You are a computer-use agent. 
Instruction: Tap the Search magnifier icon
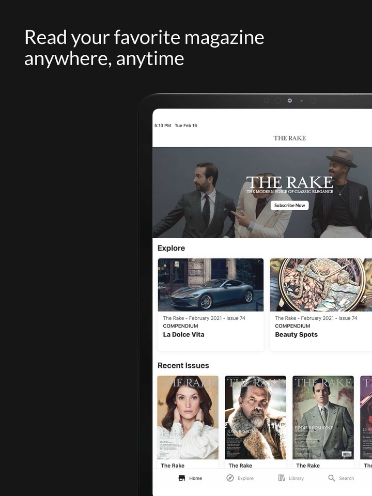pyautogui.click(x=332, y=478)
